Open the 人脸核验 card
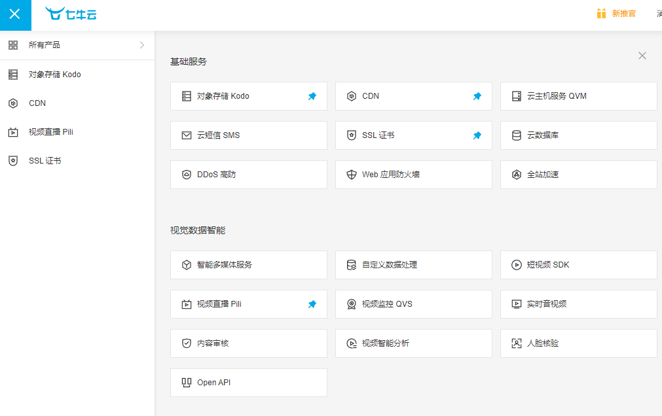The image size is (662, 416). point(579,343)
